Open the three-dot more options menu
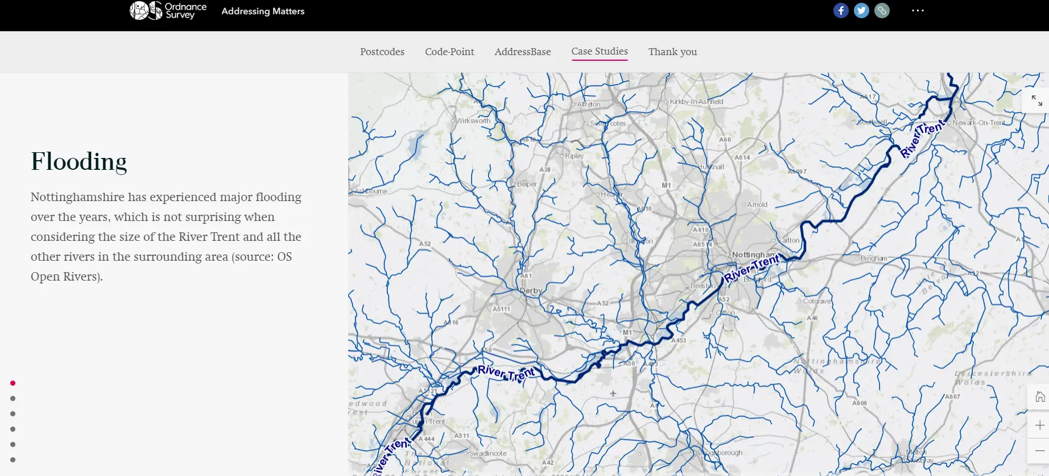The width and height of the screenshot is (1049, 476). tap(918, 11)
